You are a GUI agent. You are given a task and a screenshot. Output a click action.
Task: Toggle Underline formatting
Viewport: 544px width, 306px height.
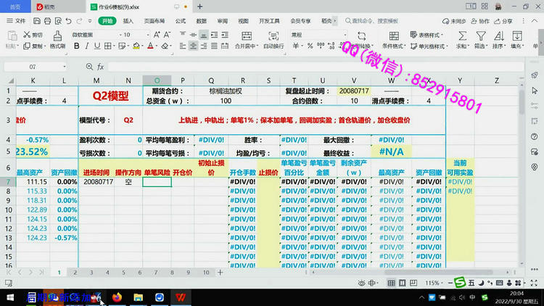click(x=96, y=46)
